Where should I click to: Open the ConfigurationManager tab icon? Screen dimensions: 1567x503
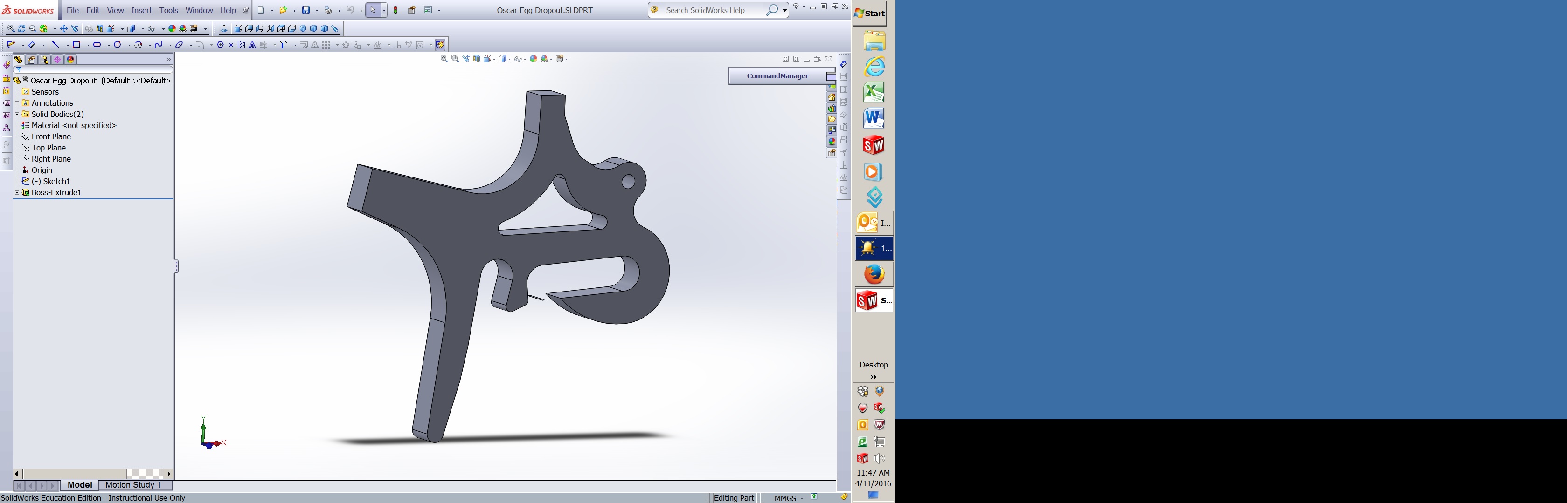point(44,60)
